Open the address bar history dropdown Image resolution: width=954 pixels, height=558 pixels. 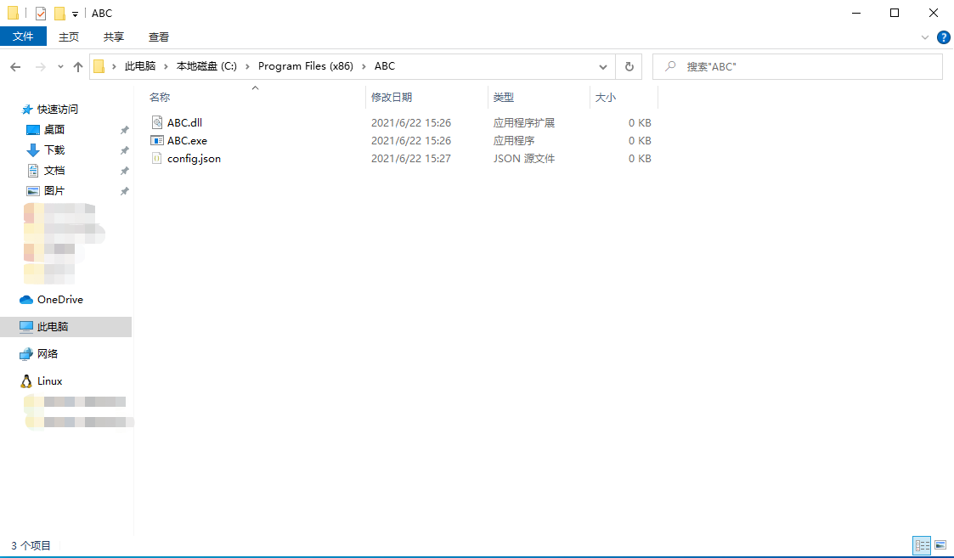(603, 66)
